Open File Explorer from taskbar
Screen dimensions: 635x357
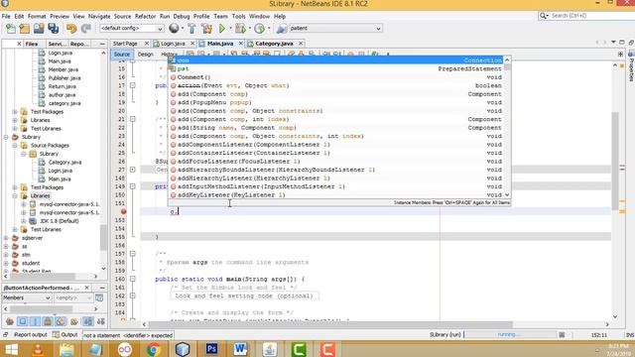pyautogui.click(x=67, y=349)
